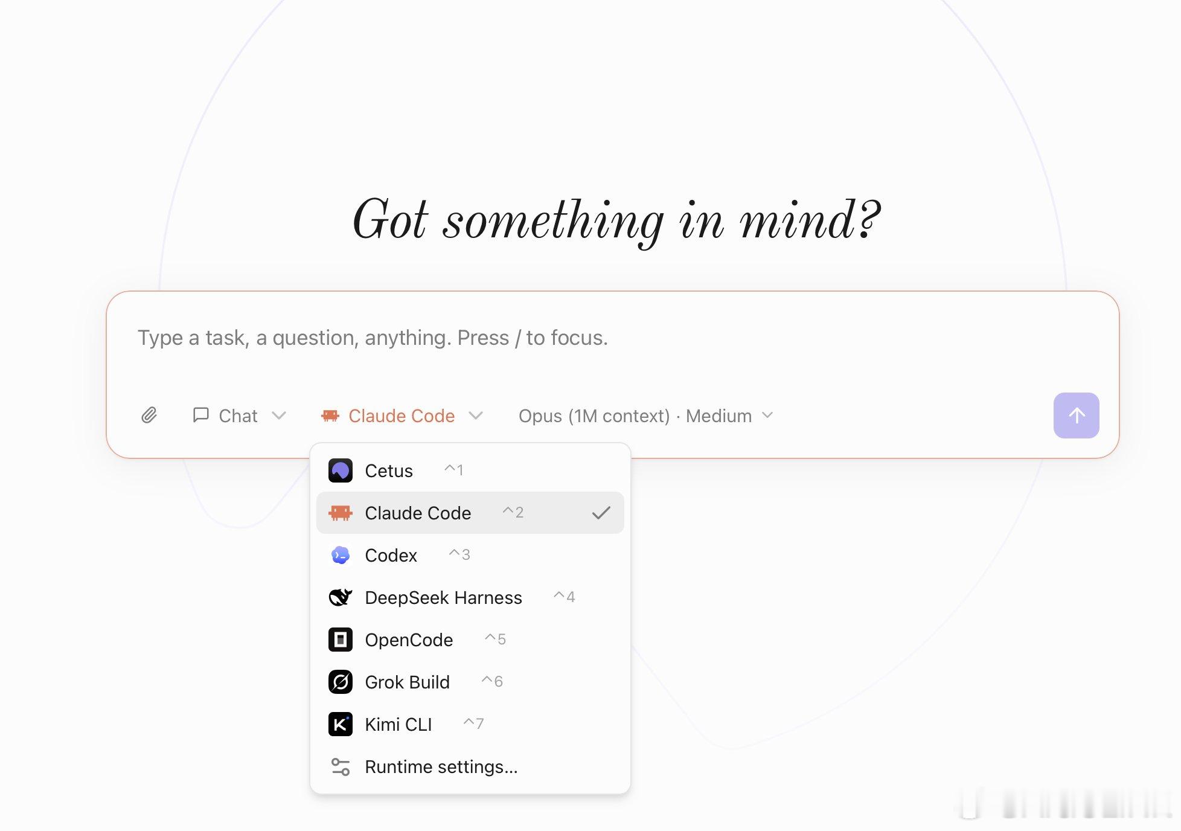Image resolution: width=1181 pixels, height=831 pixels.
Task: Click Opus (1M context) · Medium model label
Action: click(635, 415)
